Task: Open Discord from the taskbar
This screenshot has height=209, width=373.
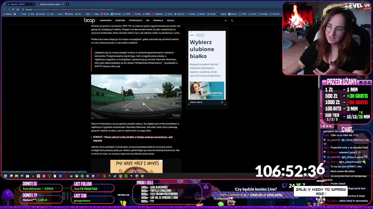Action: click(x=93, y=176)
